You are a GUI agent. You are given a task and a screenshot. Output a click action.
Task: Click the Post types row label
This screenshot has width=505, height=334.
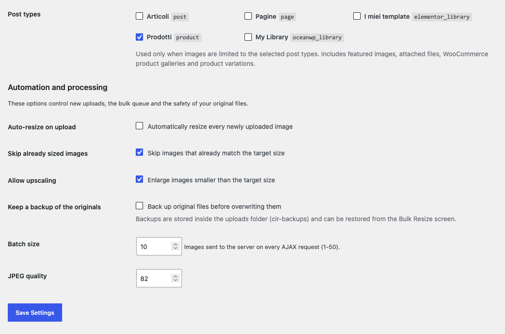click(x=24, y=14)
